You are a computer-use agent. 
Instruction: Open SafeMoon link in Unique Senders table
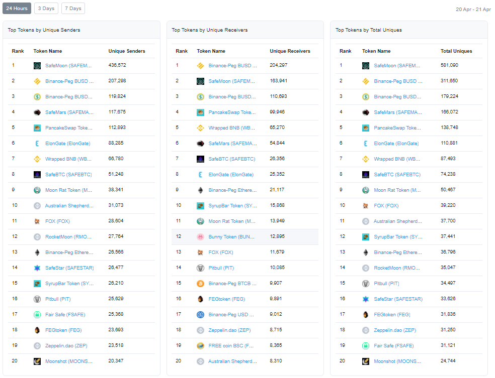coord(68,66)
